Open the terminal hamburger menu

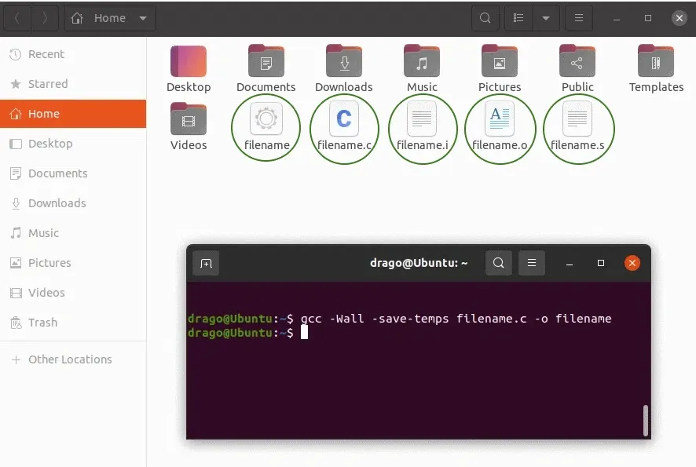click(531, 263)
